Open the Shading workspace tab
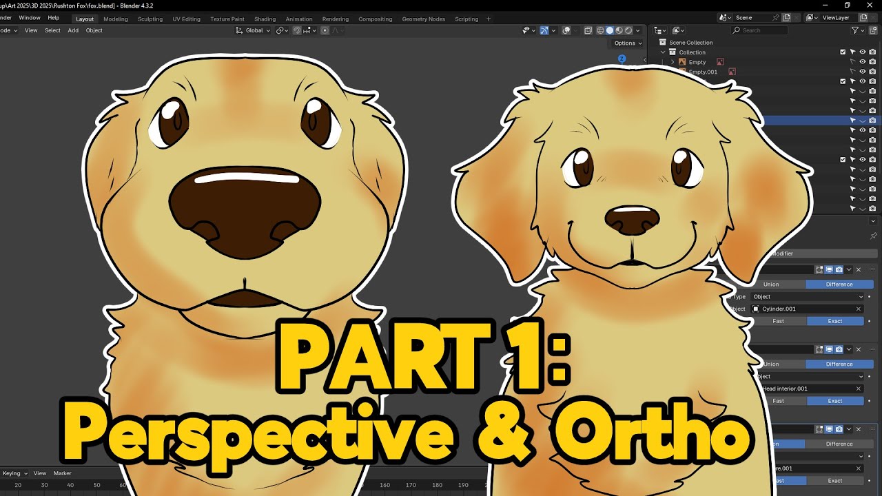The image size is (882, 496). [x=265, y=19]
